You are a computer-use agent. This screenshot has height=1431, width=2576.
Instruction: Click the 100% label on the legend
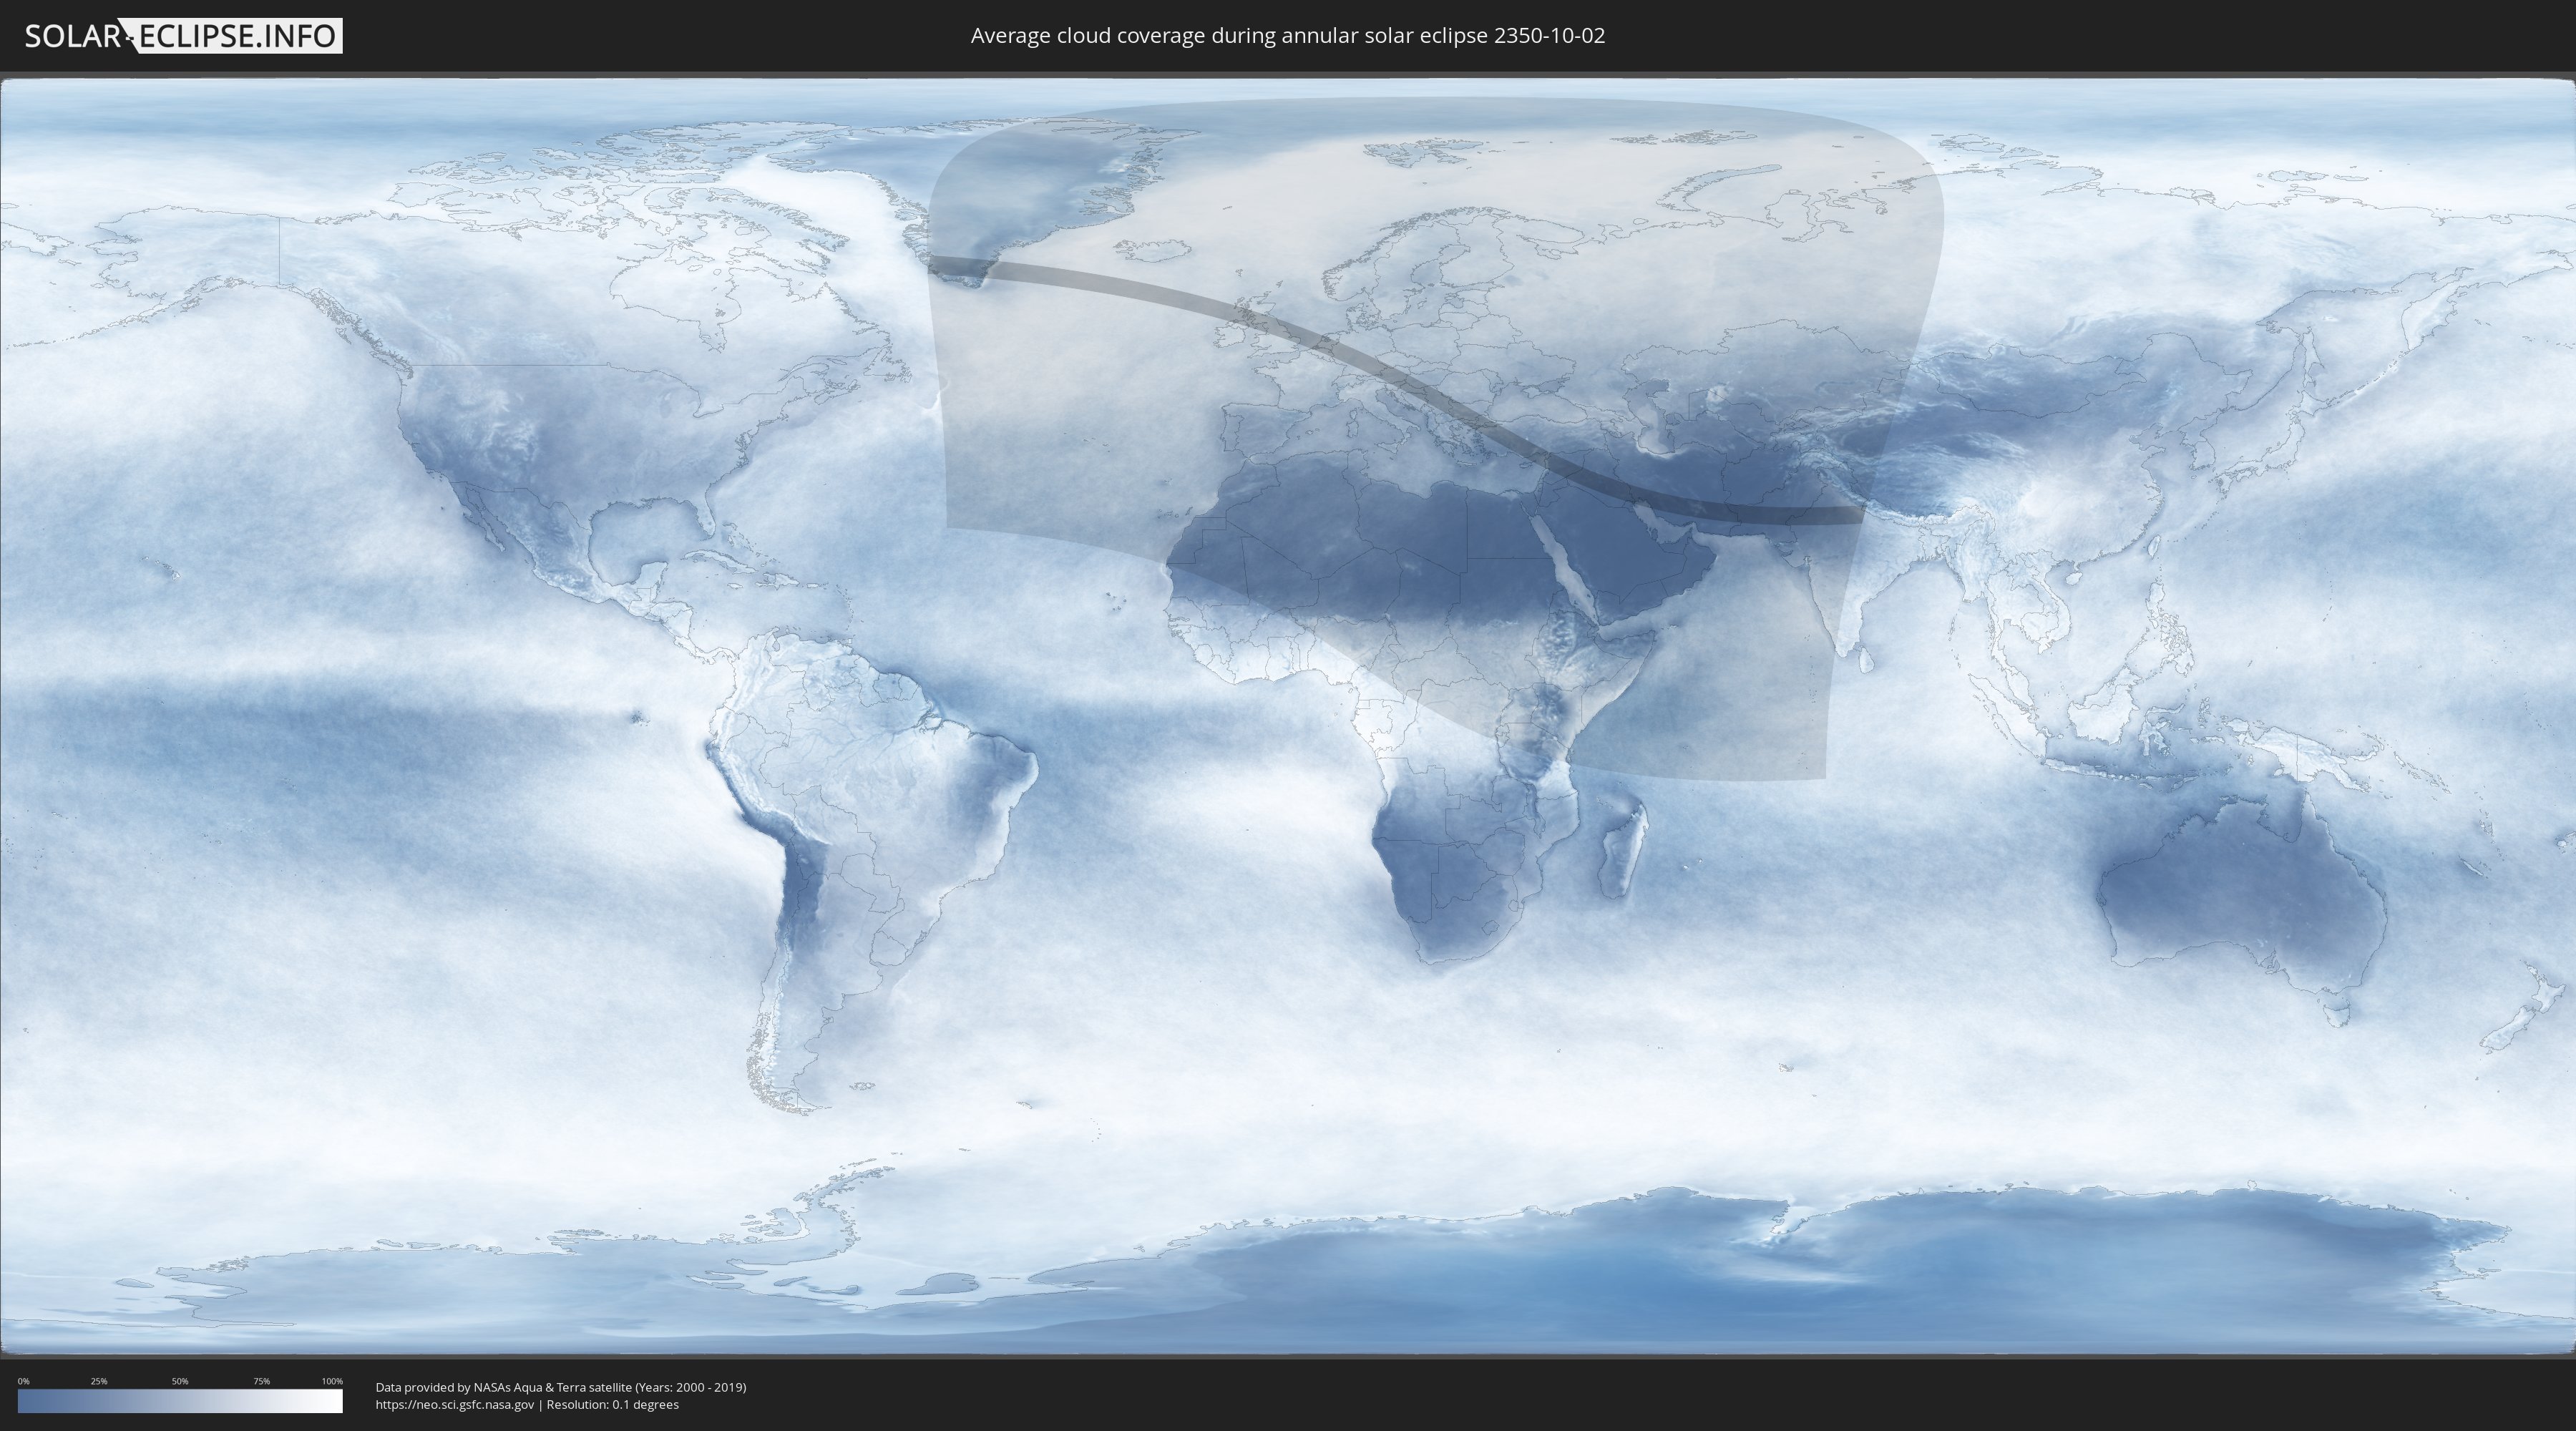point(332,1381)
